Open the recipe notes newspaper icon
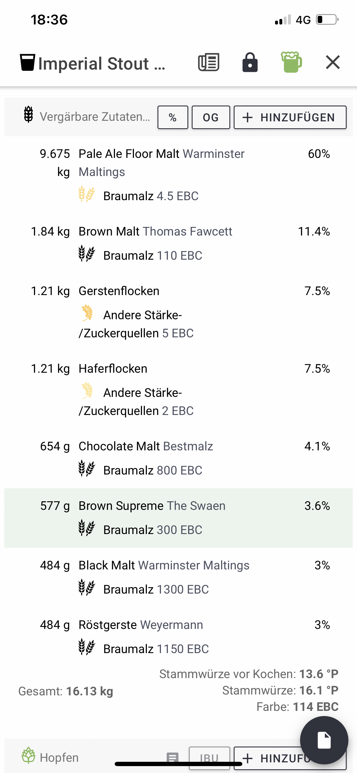This screenshot has height=773, width=357. [x=208, y=62]
